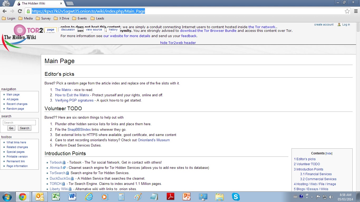Show hidden system tray icons
360x202 pixels.
pos(312,197)
